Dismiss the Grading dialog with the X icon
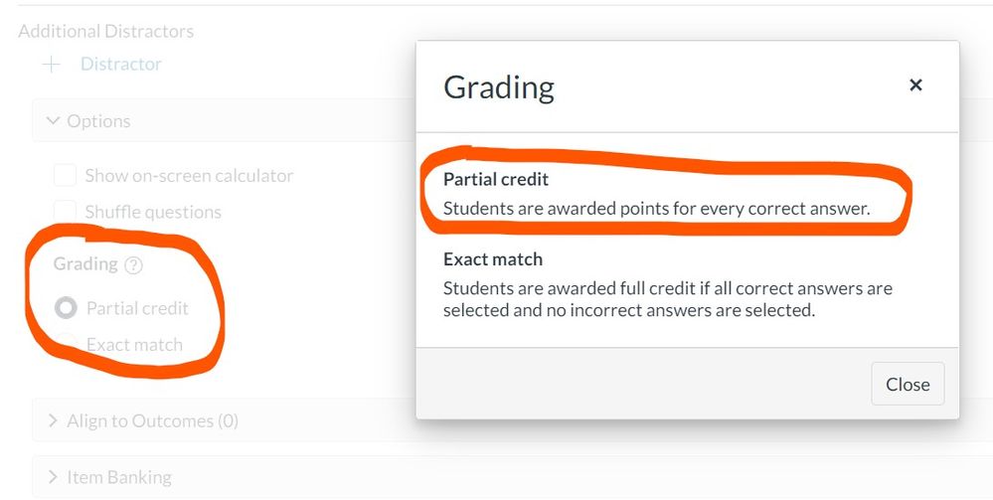 click(x=915, y=84)
